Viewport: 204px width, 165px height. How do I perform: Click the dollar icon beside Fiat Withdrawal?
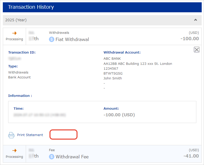tap(52, 39)
